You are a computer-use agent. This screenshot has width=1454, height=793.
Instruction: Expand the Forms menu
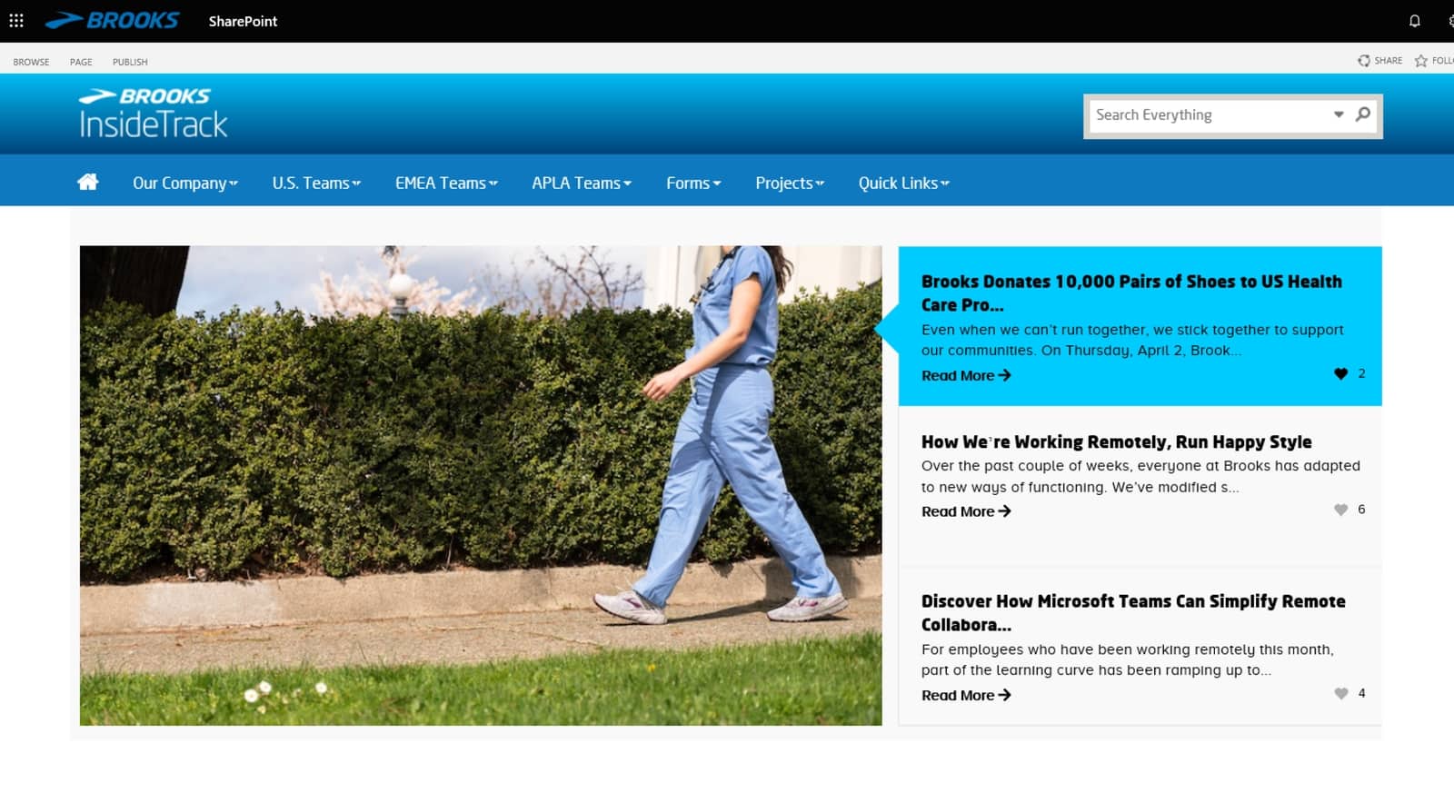(x=693, y=183)
